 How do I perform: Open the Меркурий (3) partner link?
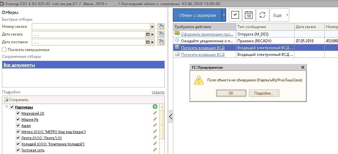click(33, 113)
